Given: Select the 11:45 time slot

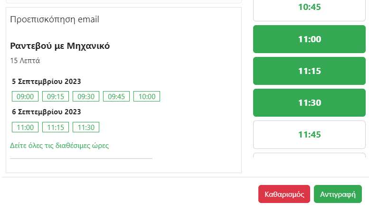Looking at the screenshot, I should click(x=310, y=135).
